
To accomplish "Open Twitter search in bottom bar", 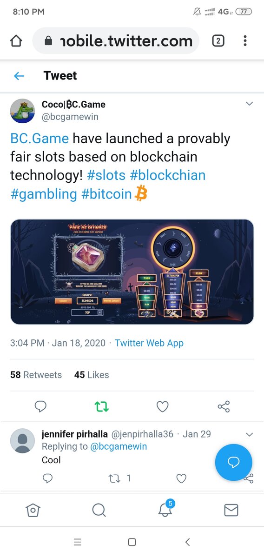I will tap(99, 510).
